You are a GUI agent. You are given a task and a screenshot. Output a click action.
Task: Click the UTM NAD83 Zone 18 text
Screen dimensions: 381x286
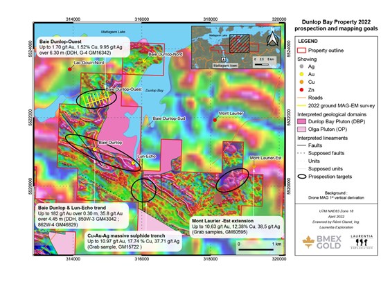tap(336, 211)
